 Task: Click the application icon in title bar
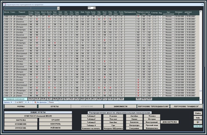[2, 2]
